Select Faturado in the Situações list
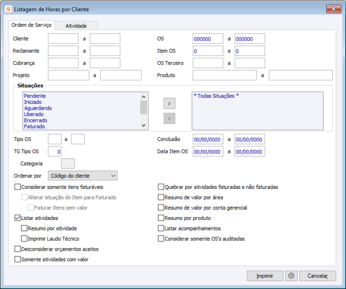The image size is (346, 289). tap(35, 127)
